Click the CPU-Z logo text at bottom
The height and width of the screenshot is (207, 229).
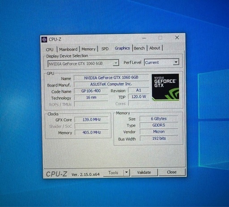(57, 174)
